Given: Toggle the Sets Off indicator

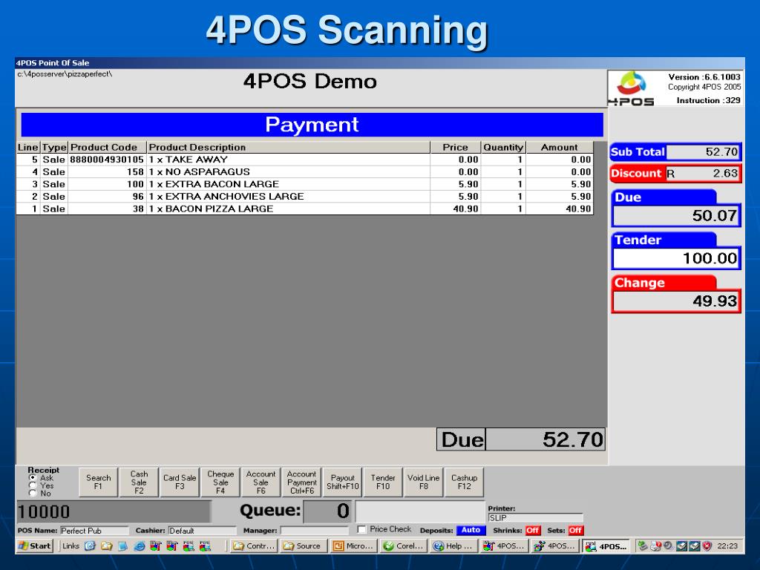Looking at the screenshot, I should [575, 530].
